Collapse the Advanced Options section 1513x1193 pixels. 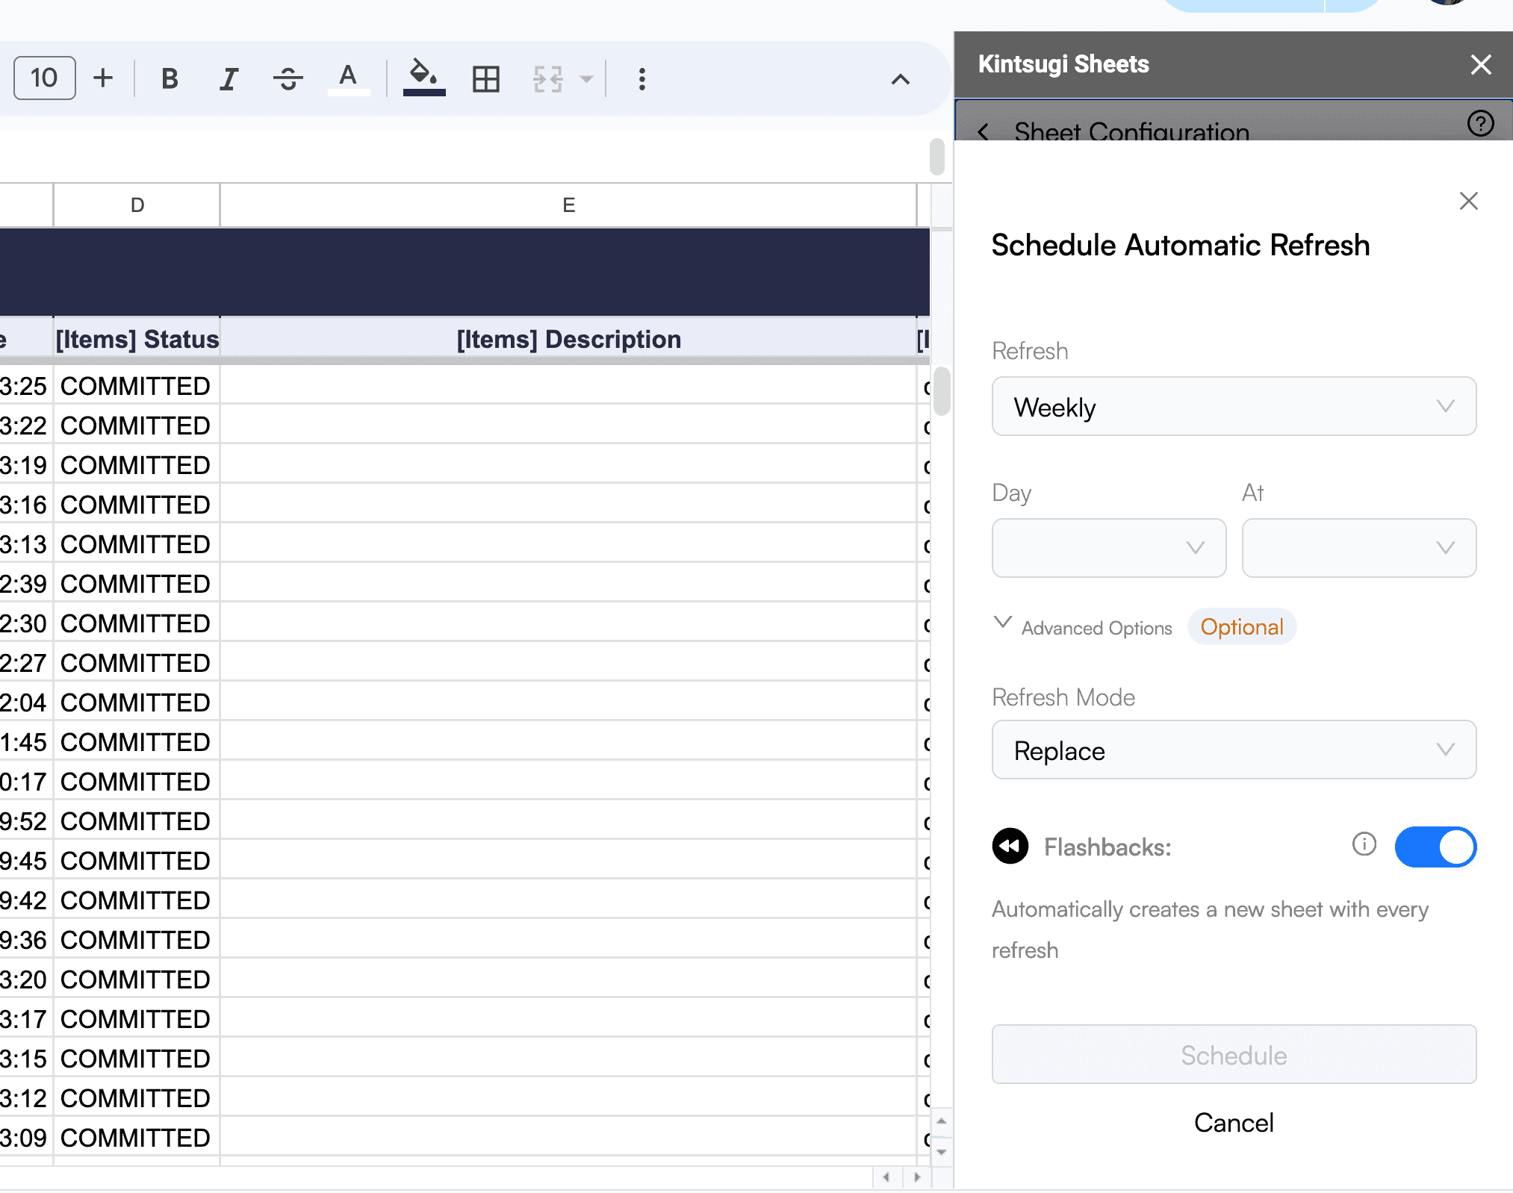coord(1003,623)
